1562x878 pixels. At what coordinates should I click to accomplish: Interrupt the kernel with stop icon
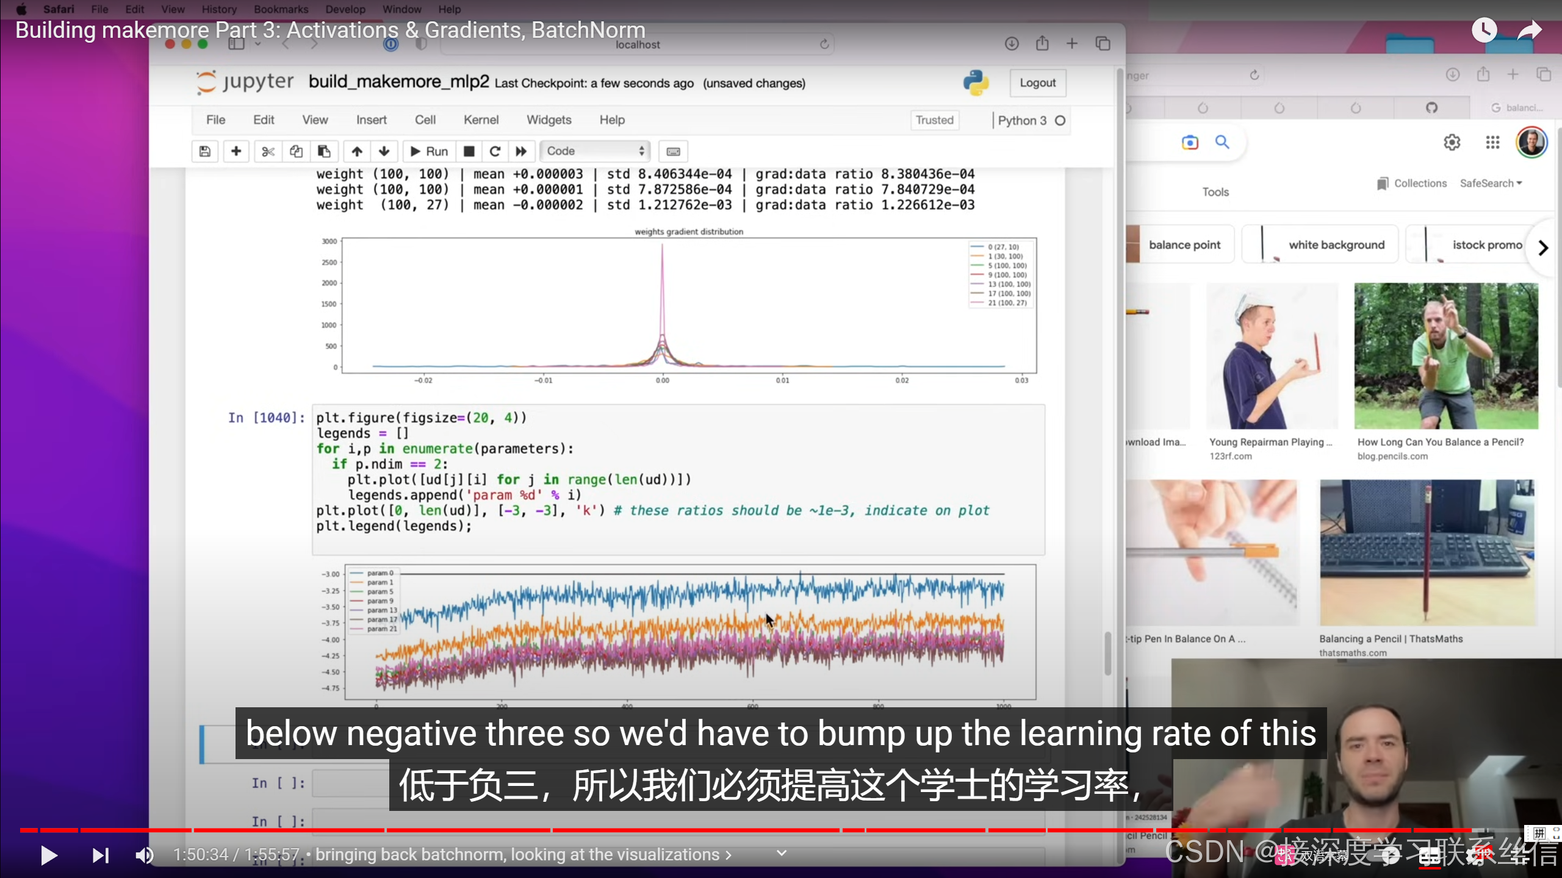pyautogui.click(x=469, y=151)
